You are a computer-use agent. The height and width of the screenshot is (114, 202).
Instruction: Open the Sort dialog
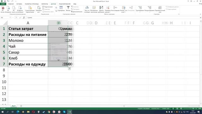pos(61,9)
